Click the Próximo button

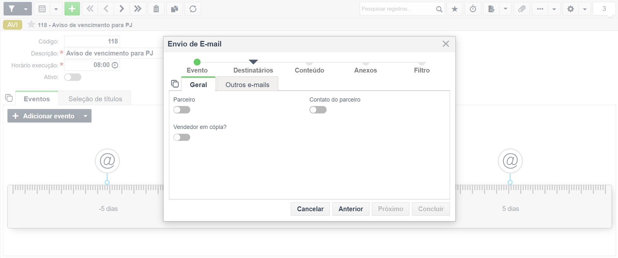(x=390, y=209)
